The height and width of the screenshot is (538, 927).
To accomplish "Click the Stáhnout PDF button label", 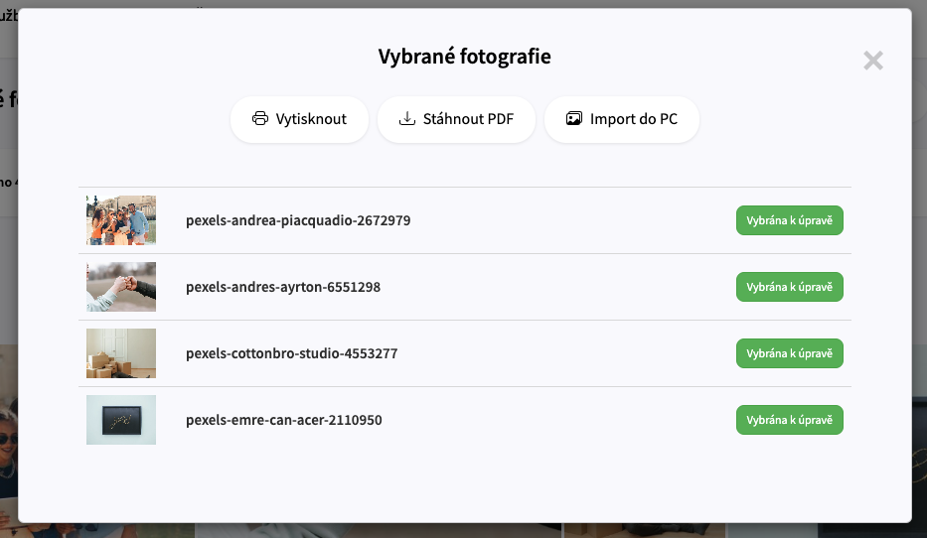I will tap(468, 119).
